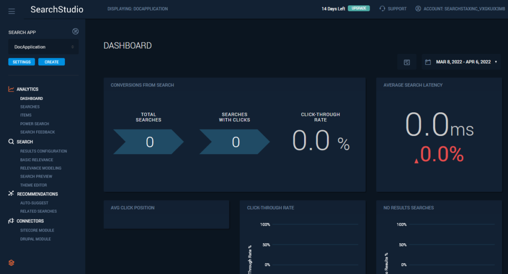This screenshot has height=274, width=508.
Task: Click the AVG CLICK POSITION card heading
Action: click(132, 208)
